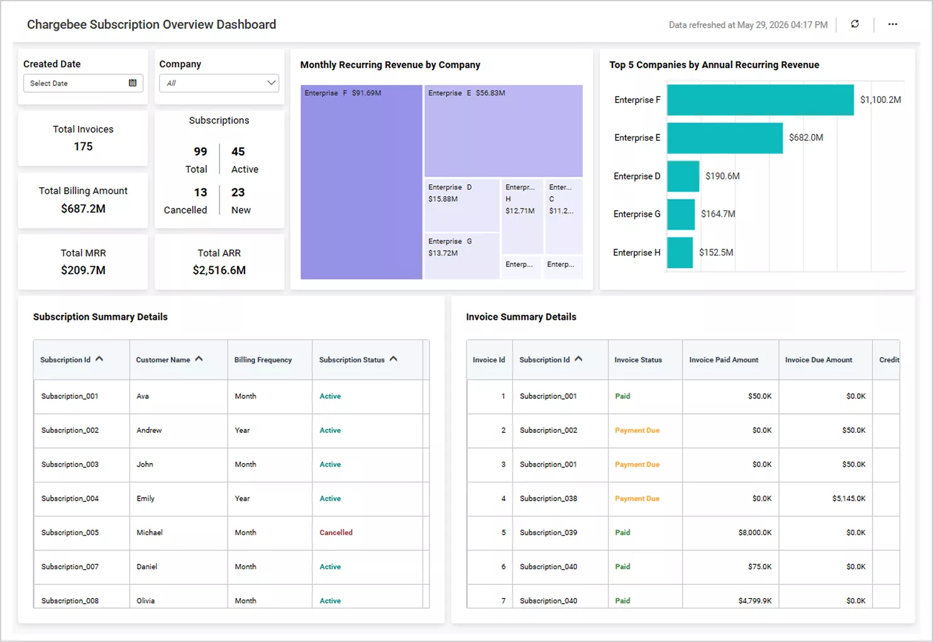Click the Invoice Id column header
This screenshot has width=933, height=642.
point(489,360)
